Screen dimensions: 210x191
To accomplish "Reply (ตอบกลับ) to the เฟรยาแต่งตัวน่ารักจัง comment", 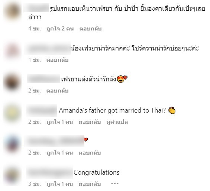I will click(58, 91).
